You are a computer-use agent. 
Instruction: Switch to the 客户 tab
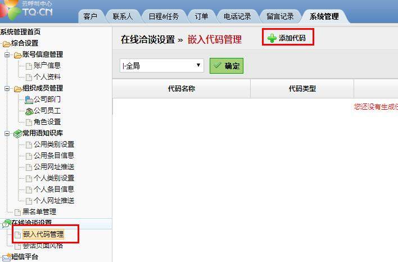(91, 16)
